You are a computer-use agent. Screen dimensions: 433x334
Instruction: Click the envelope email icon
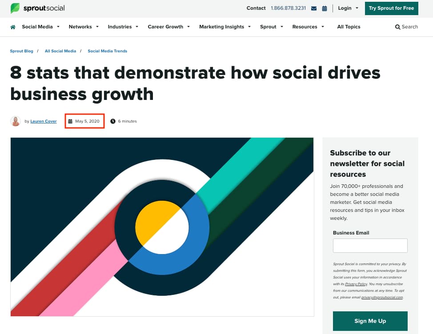[x=314, y=8]
